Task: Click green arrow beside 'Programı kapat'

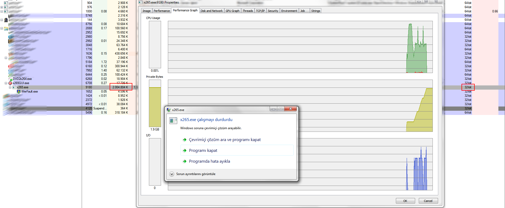Action: coord(185,151)
